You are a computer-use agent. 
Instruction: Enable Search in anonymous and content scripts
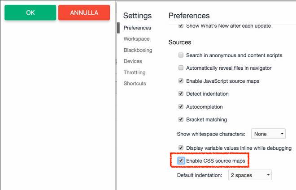(181, 55)
